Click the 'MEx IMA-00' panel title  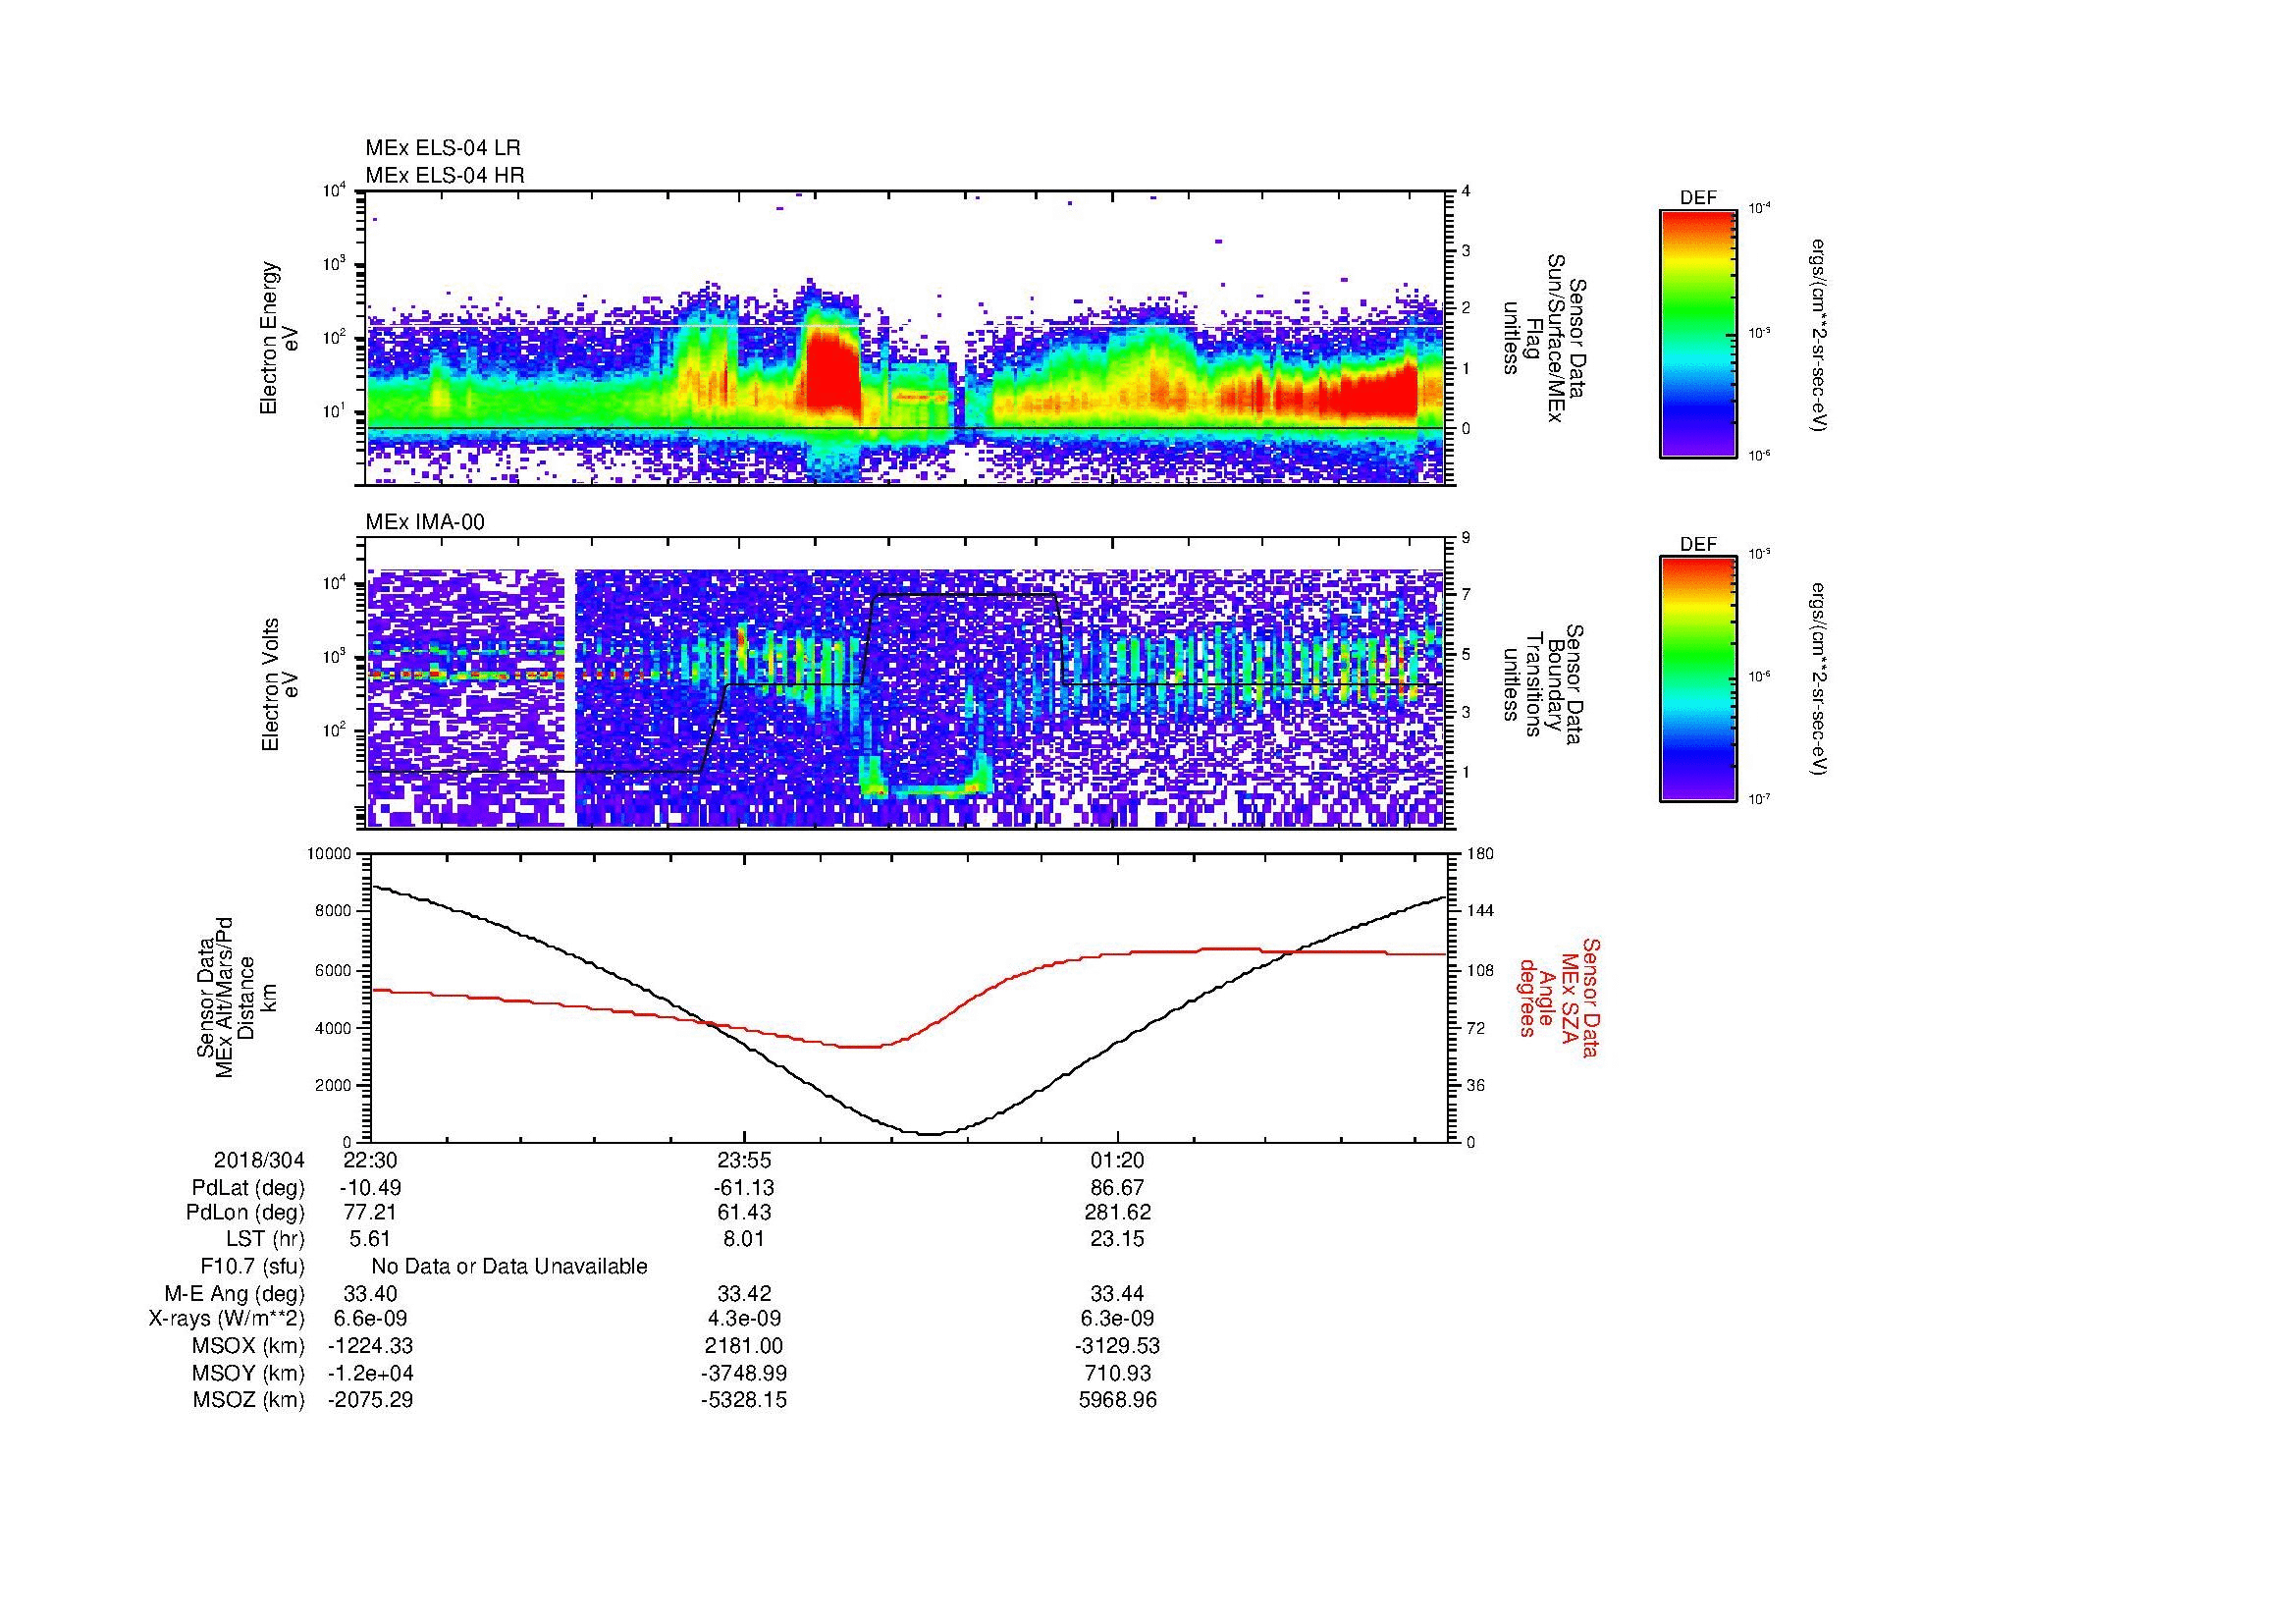click(425, 522)
